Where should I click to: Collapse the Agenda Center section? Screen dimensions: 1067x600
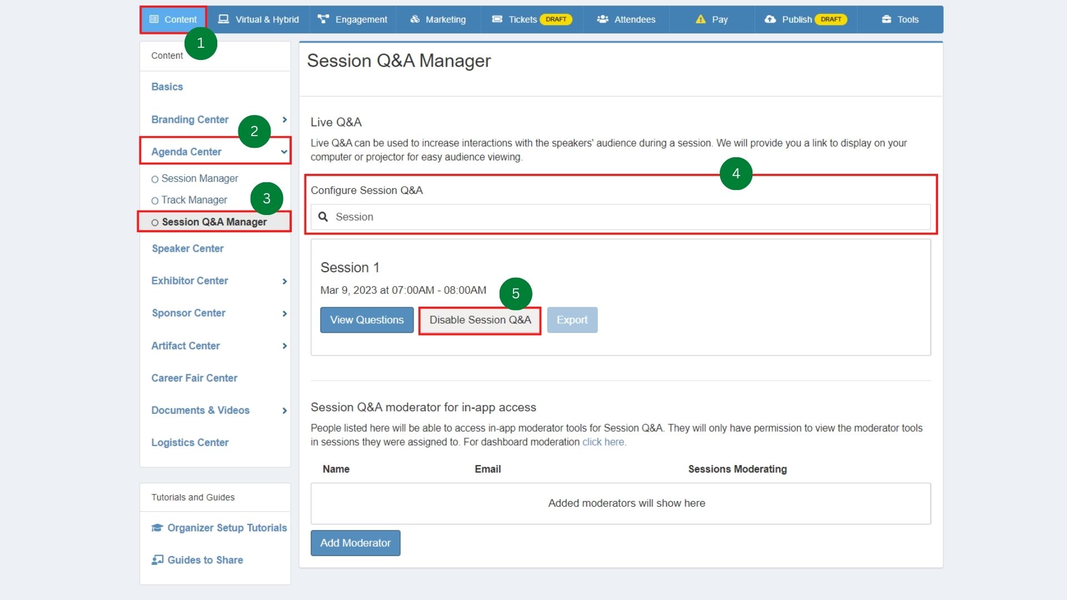click(284, 151)
